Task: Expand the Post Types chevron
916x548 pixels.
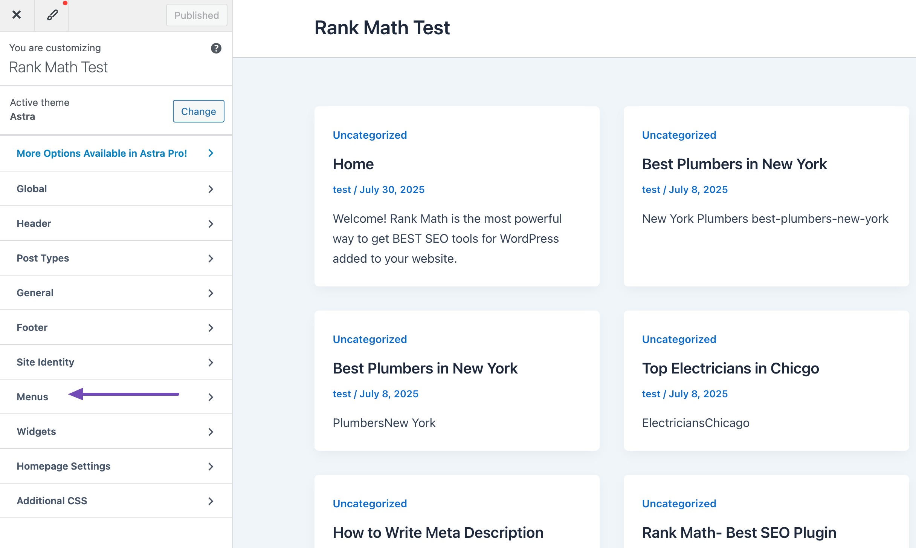Action: pos(211,259)
